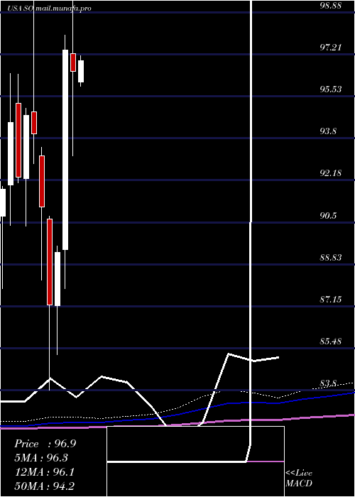
Task: Click the 83.8 price axis label
Action: pos(328,383)
